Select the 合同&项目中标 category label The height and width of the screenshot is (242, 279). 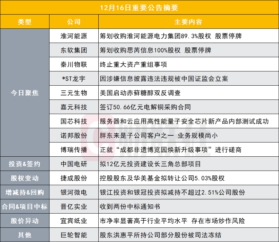tap(25, 207)
